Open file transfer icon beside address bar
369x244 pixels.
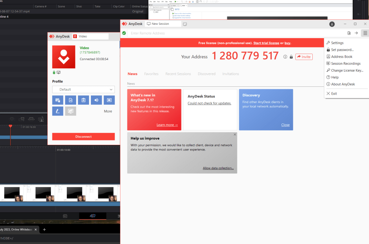(349, 33)
